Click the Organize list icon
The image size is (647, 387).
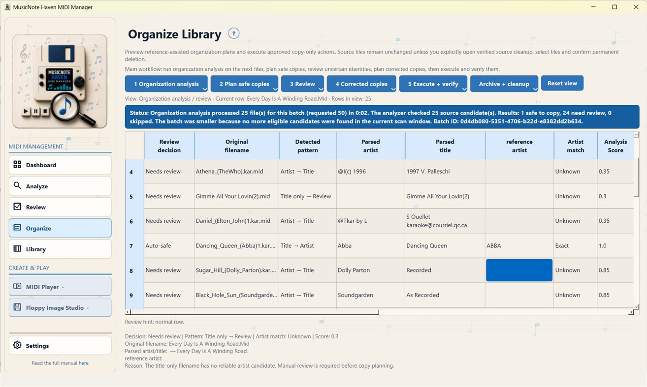point(17,228)
